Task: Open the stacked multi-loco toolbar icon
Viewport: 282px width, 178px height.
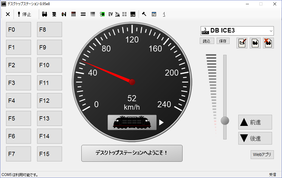Action: coord(54,14)
